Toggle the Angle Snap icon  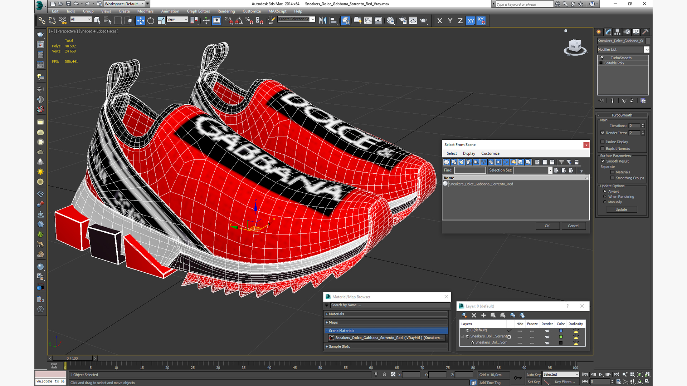coord(239,21)
